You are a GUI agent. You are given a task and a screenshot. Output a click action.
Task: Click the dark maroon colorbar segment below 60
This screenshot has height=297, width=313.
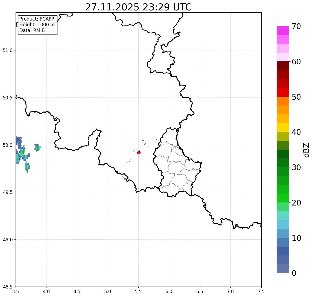[283, 66]
